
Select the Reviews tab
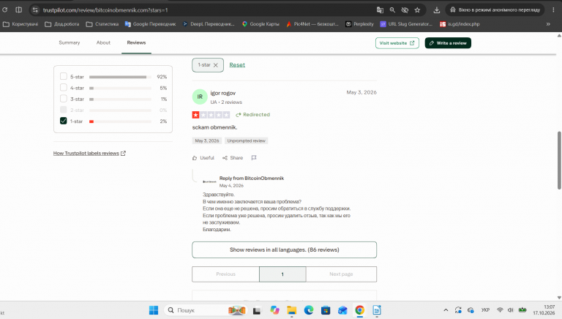(x=136, y=42)
